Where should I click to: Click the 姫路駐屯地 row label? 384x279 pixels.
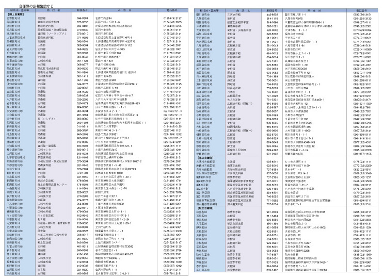[203, 65]
